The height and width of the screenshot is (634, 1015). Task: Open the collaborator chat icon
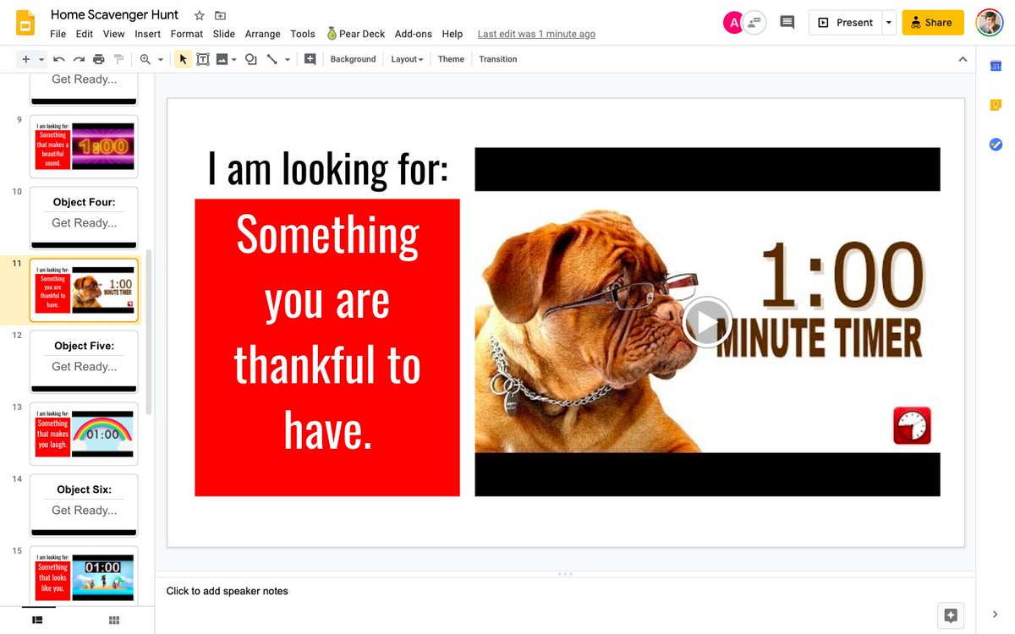[x=754, y=23]
